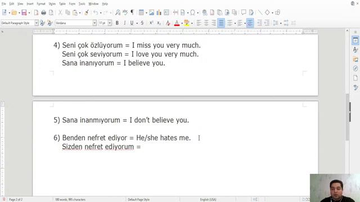360x202 pixels.
Task: Click word and character count in status bar
Action: tap(70, 200)
